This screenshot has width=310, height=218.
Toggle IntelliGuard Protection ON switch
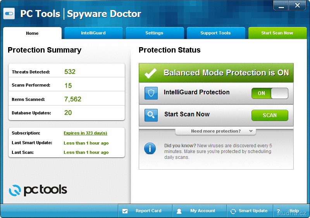tap(270, 93)
